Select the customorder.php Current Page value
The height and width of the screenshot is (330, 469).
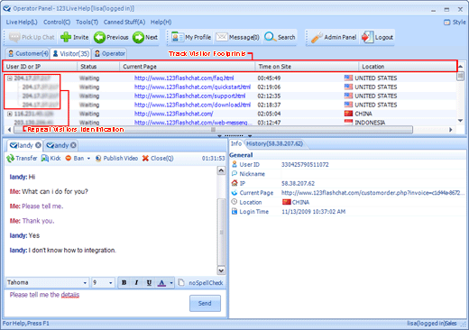[x=372, y=193]
